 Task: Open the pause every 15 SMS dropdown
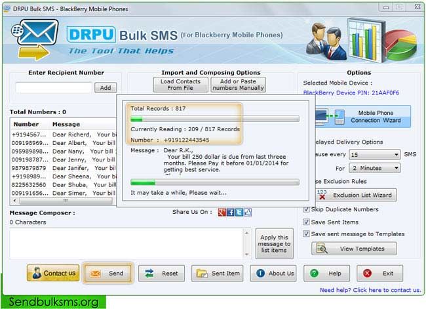tap(375, 155)
